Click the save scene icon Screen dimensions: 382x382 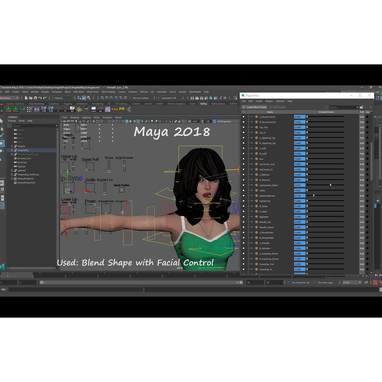click(x=35, y=98)
